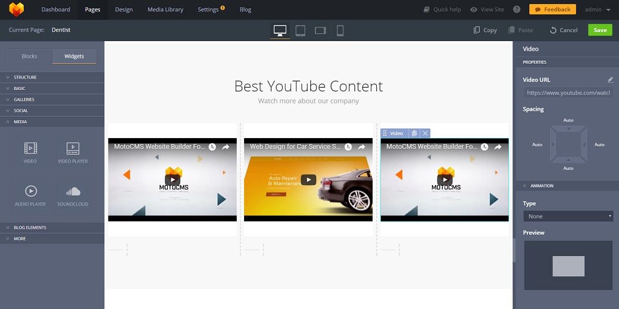Switch to desktop preview mode
Viewport: 619px width, 309px height.
tap(280, 30)
